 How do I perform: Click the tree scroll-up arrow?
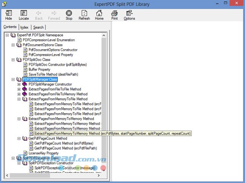click(104, 35)
